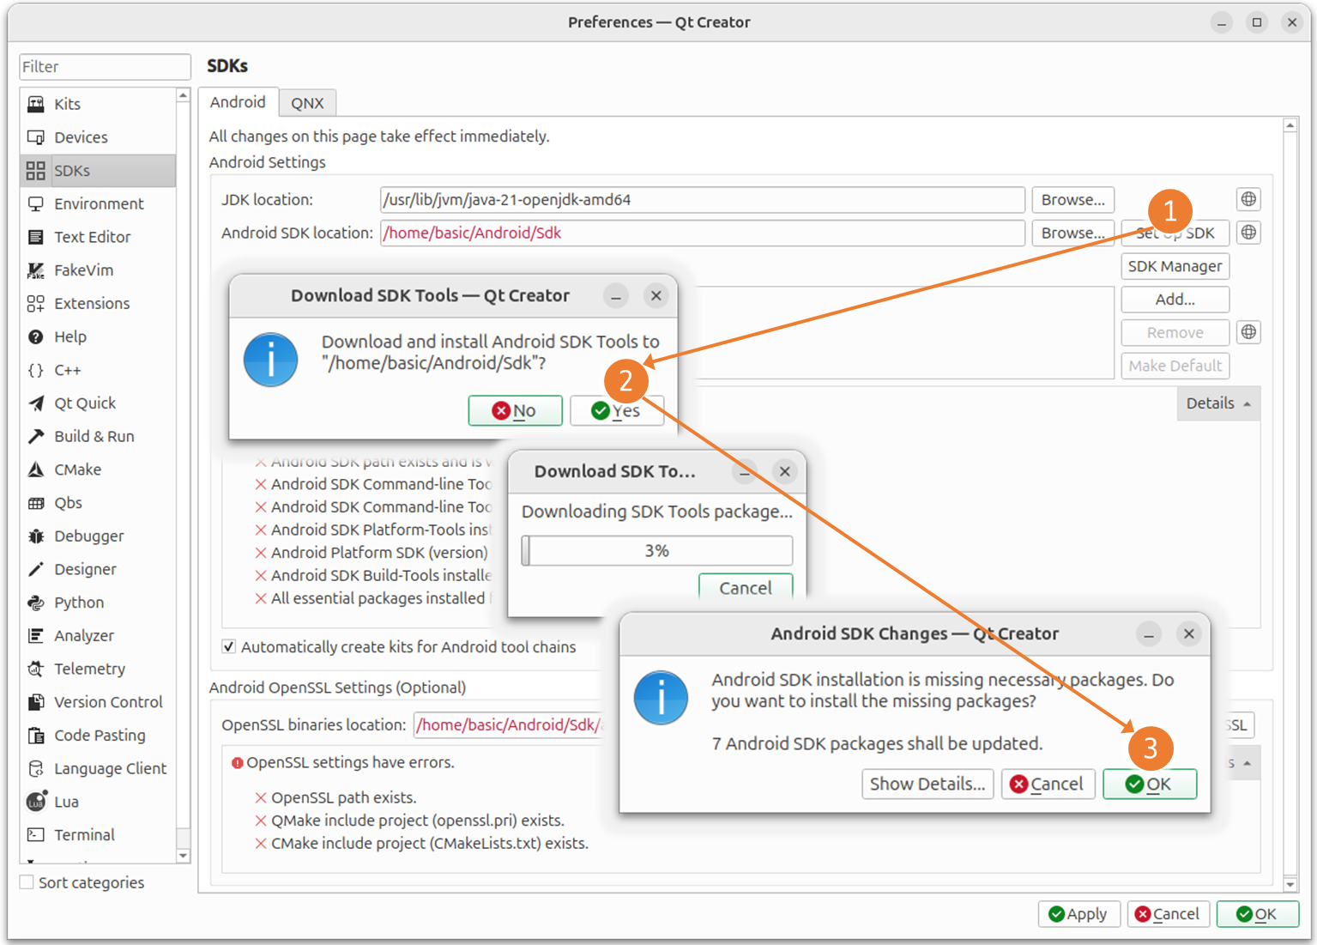
Task: Close the Download SDK Tools question dialog
Action: 656,295
